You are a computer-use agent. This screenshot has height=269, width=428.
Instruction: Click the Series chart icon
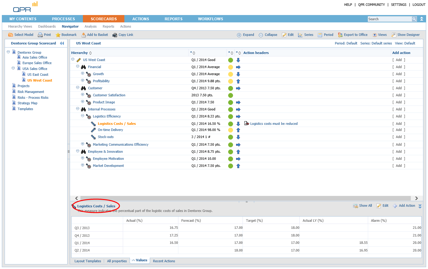(x=300, y=35)
